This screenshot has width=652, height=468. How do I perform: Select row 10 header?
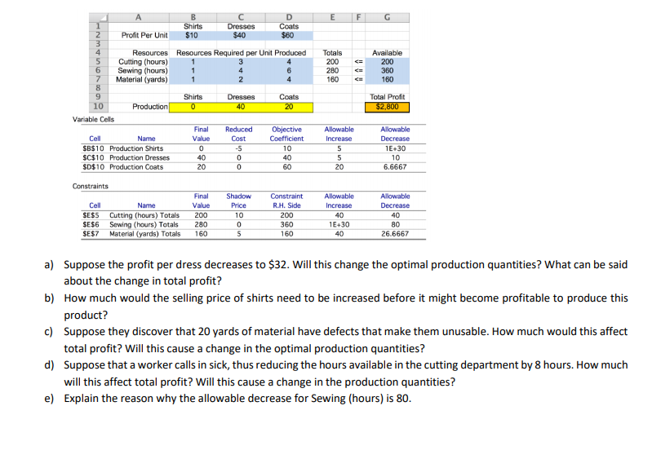(x=98, y=107)
